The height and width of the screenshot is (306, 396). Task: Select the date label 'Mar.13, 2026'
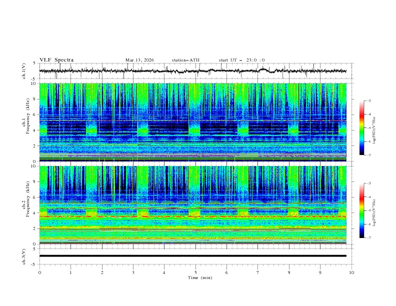[139, 60]
